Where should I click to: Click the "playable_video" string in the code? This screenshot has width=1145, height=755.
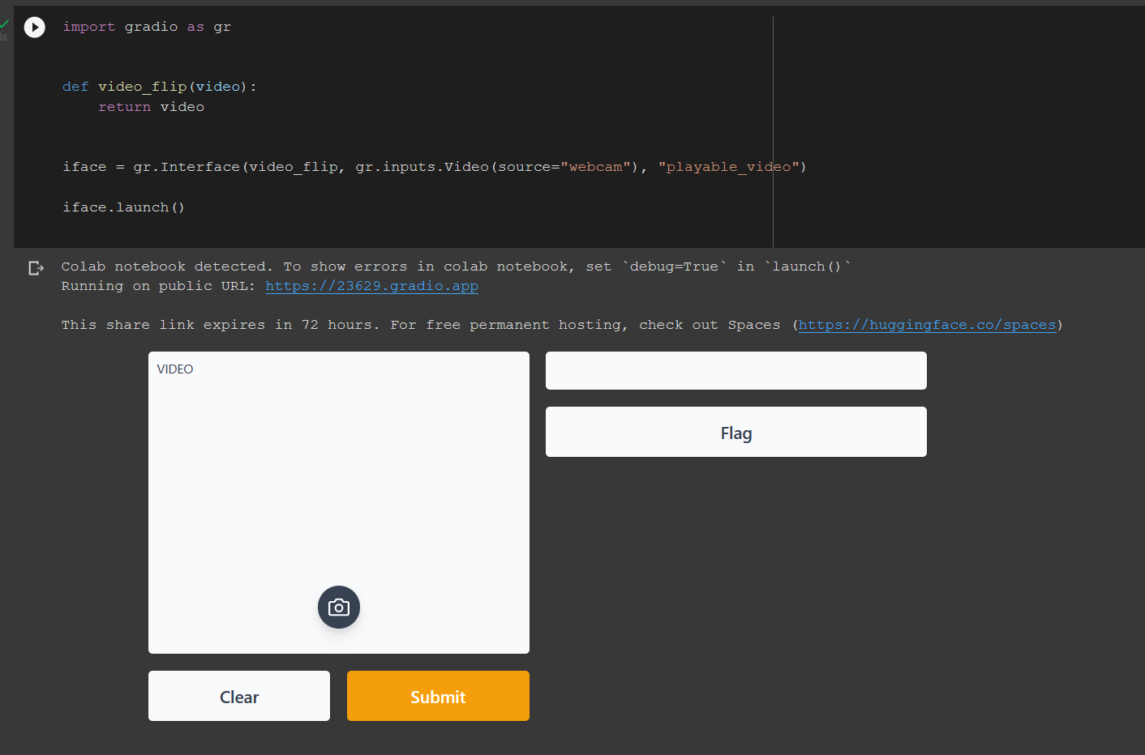729,167
